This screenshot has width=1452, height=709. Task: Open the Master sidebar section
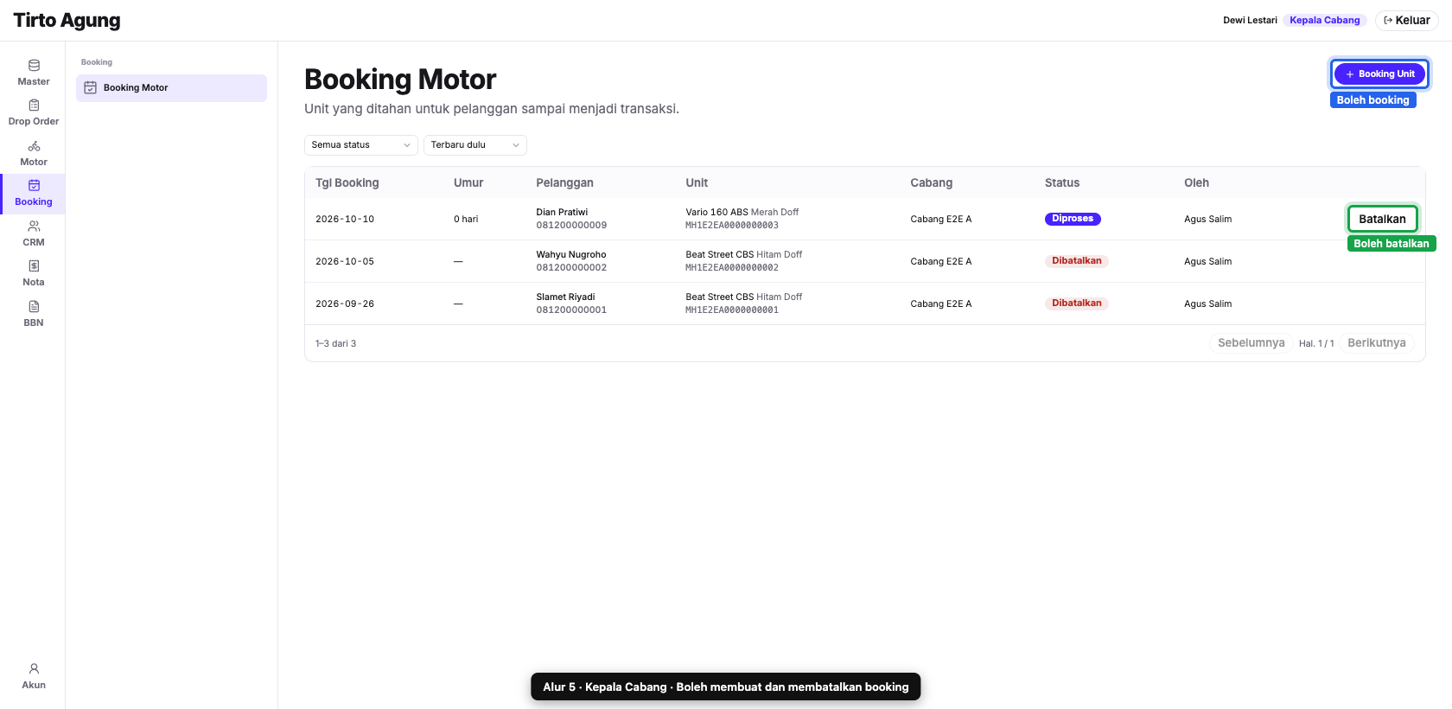(33, 73)
